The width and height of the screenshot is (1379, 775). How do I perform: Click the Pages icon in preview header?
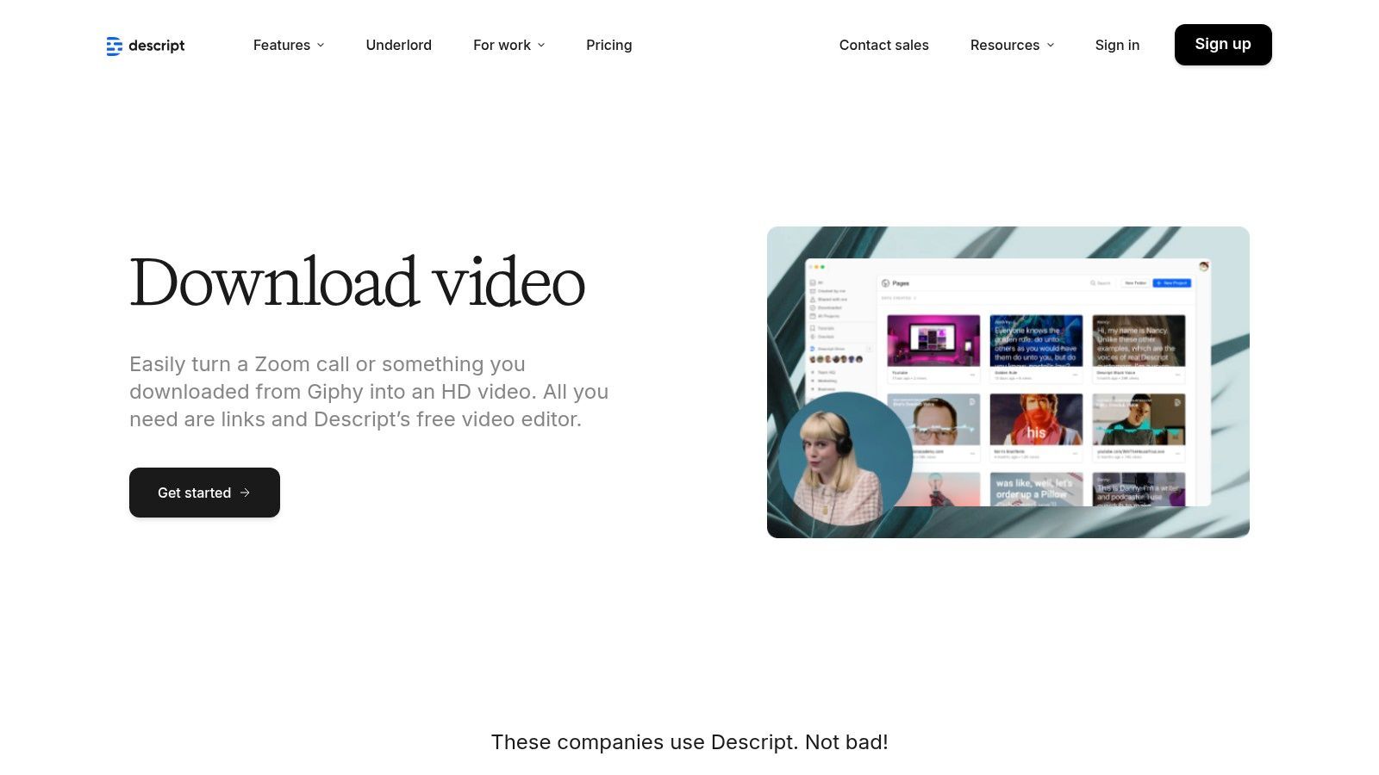[x=885, y=283]
